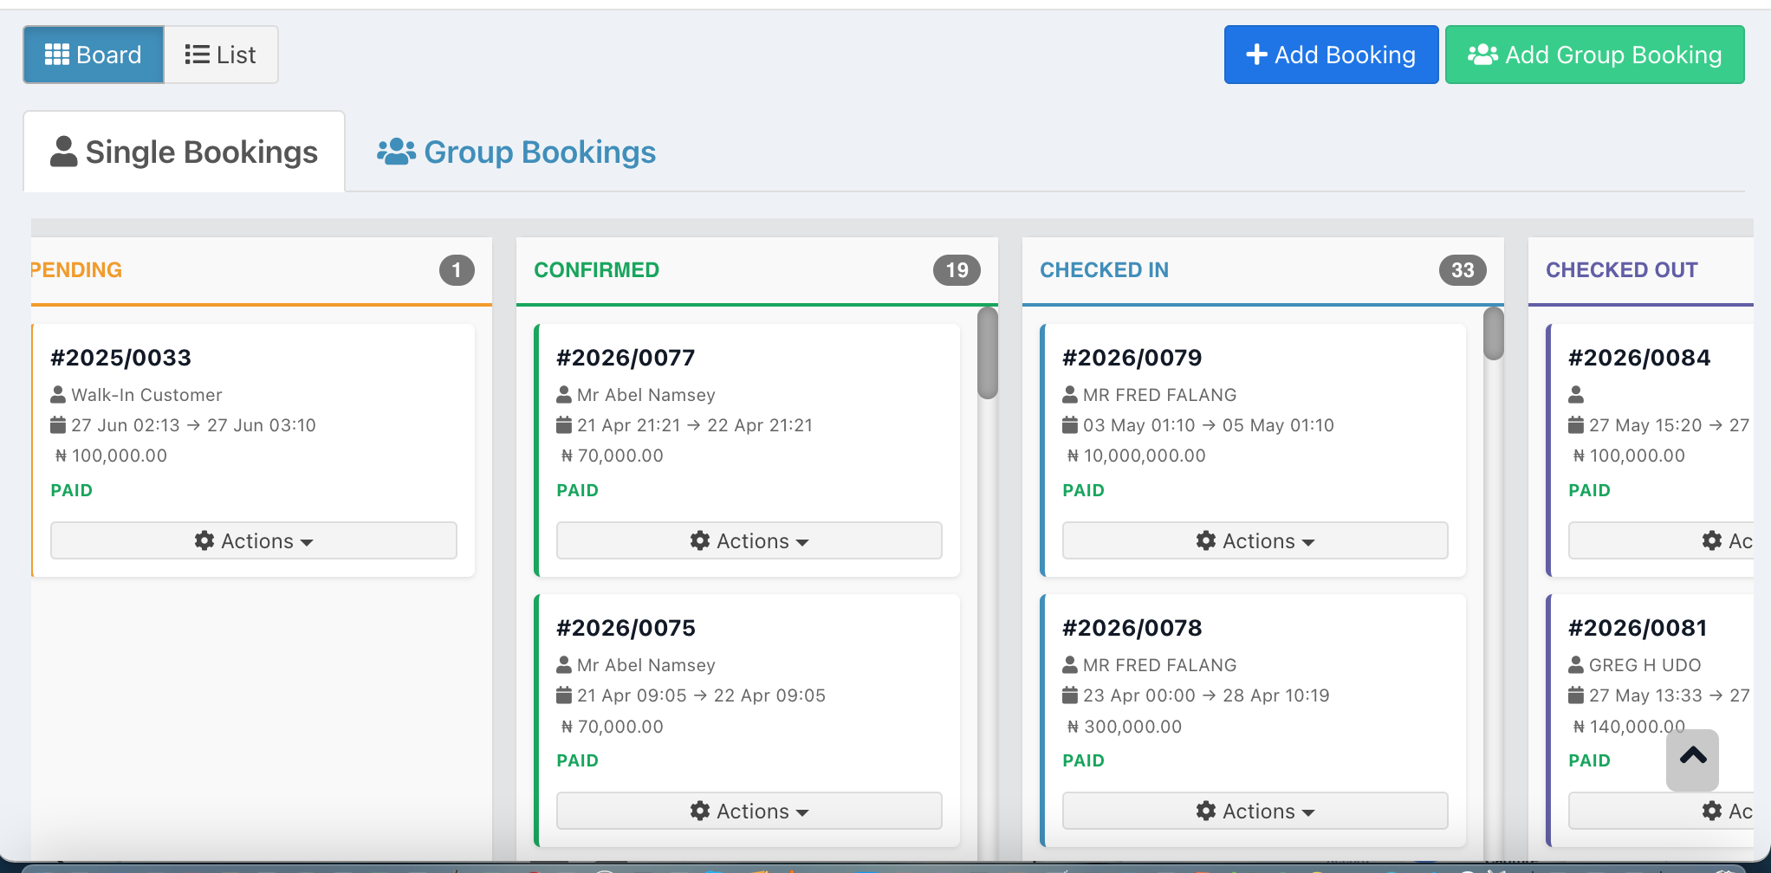The image size is (1771, 873).
Task: Click the date 03 May 01:10 → 05 May 01:10
Action: (x=1209, y=425)
